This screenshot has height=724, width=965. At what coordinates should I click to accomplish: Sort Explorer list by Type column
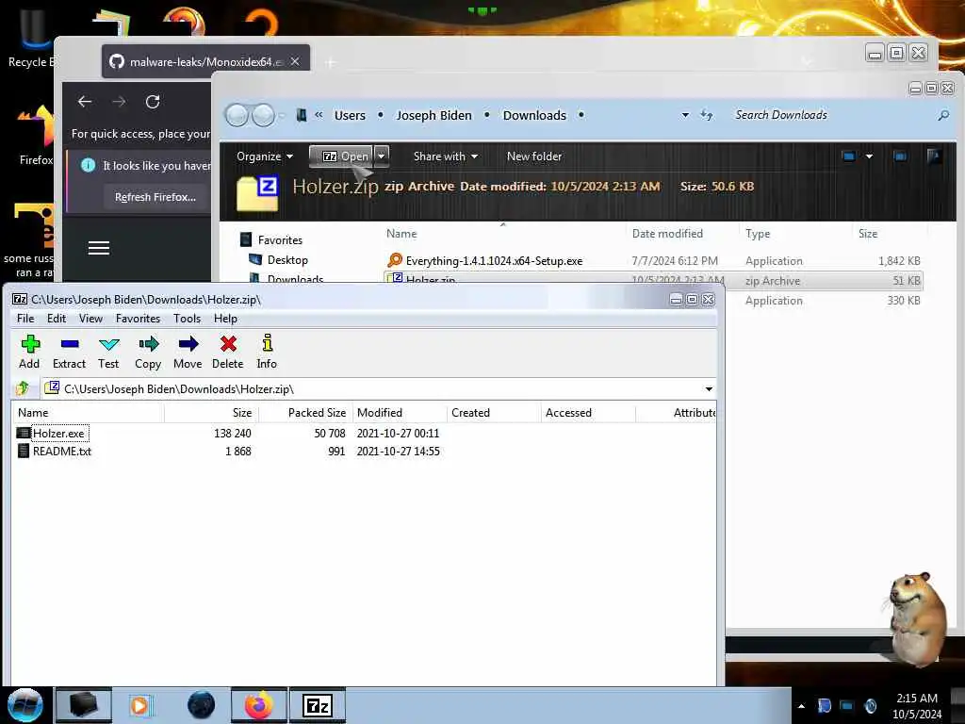coord(758,234)
